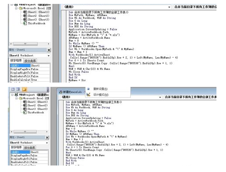This screenshot has height=172, width=226.
Task: Open procedure dropdown in upper code window
Action: tap(195, 7)
